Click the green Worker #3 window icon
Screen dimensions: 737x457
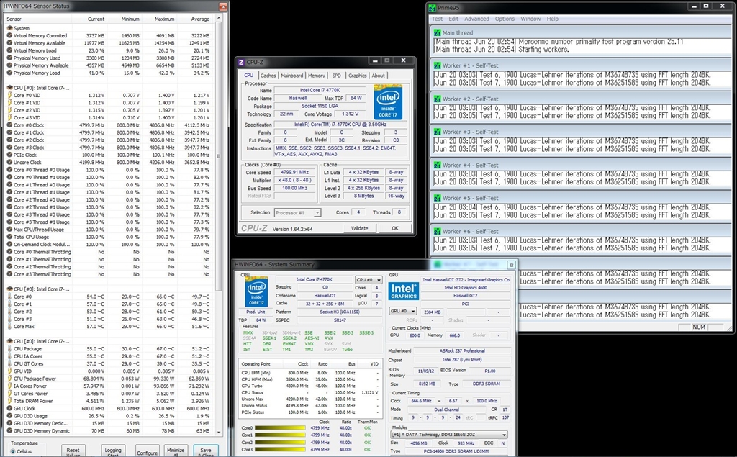pos(437,132)
